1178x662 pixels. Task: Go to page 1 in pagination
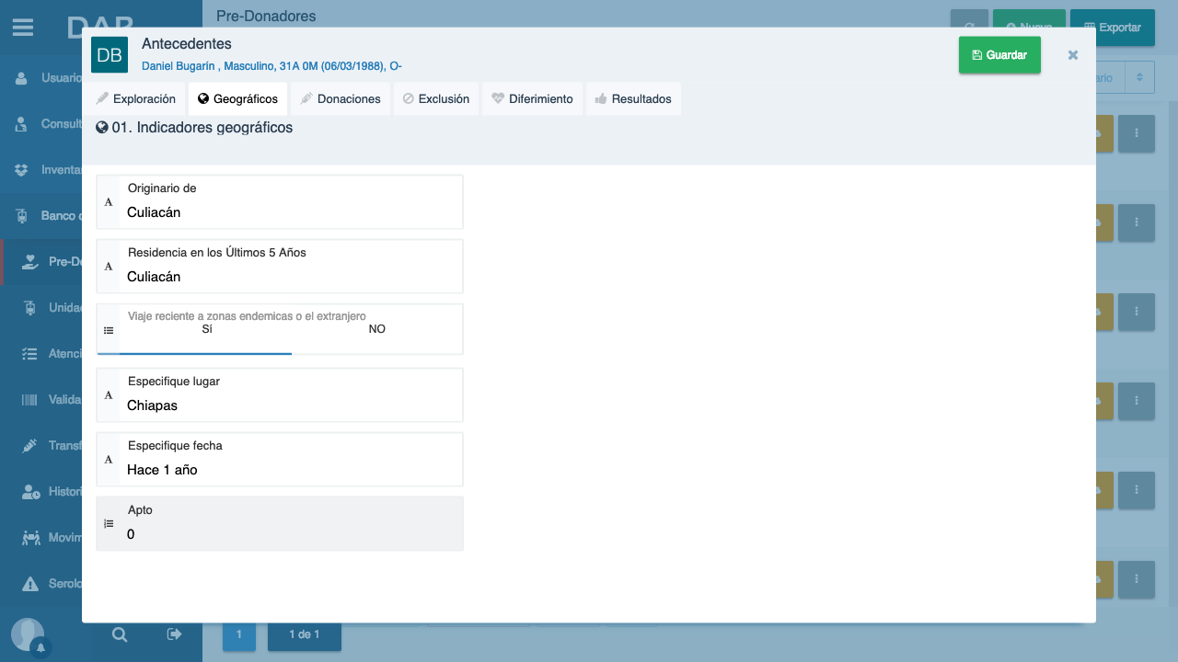tap(239, 634)
